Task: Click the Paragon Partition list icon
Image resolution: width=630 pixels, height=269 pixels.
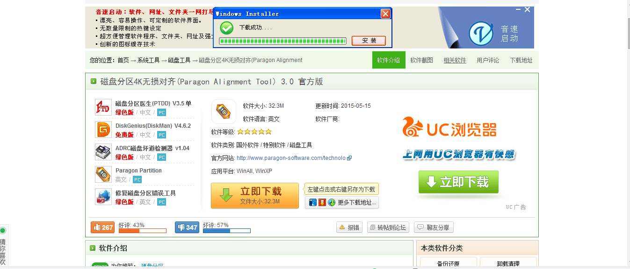Action: click(103, 174)
